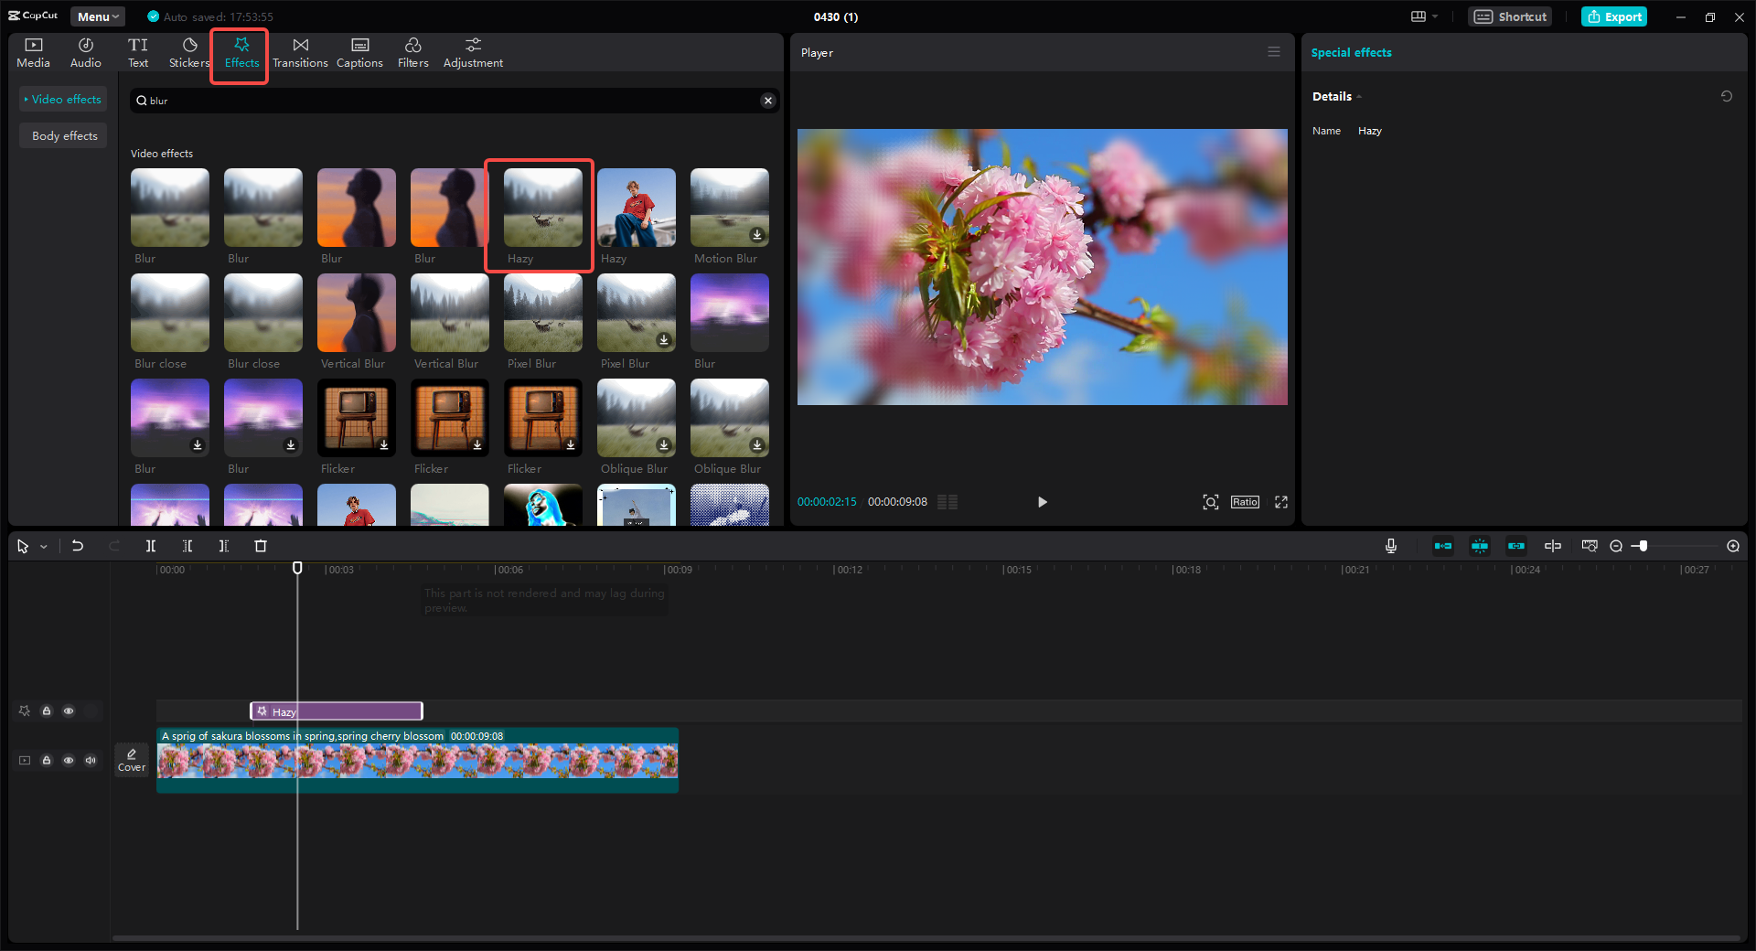
Task: Lock the sakura video track
Action: point(47,760)
